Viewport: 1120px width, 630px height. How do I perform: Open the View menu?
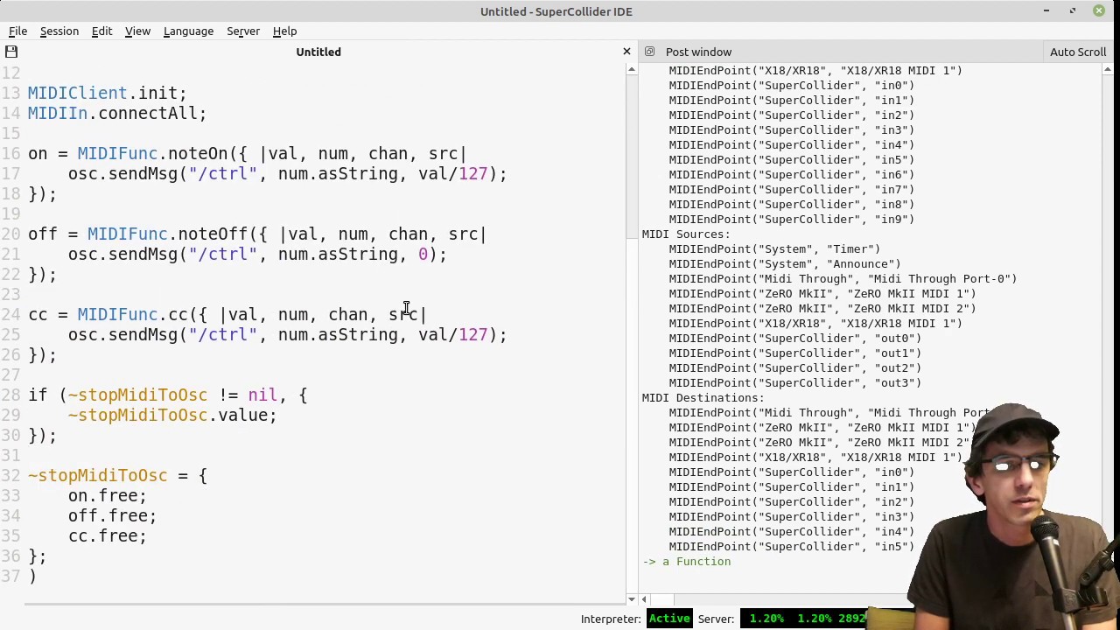[x=137, y=31]
